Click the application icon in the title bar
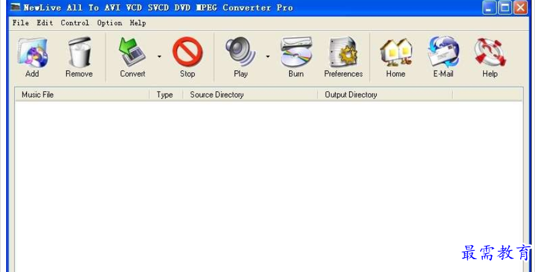Image resolution: width=536 pixels, height=272 pixels. click(x=15, y=7)
